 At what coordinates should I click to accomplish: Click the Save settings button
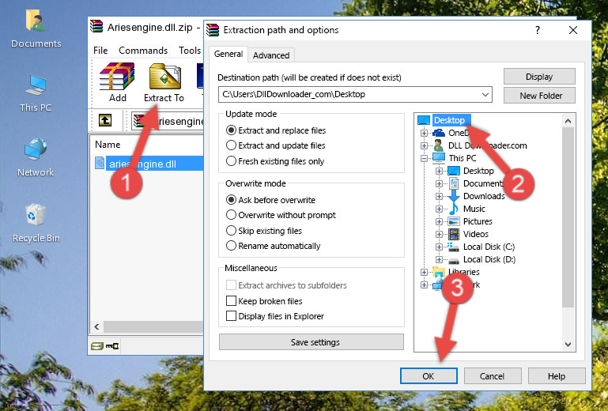coord(312,342)
